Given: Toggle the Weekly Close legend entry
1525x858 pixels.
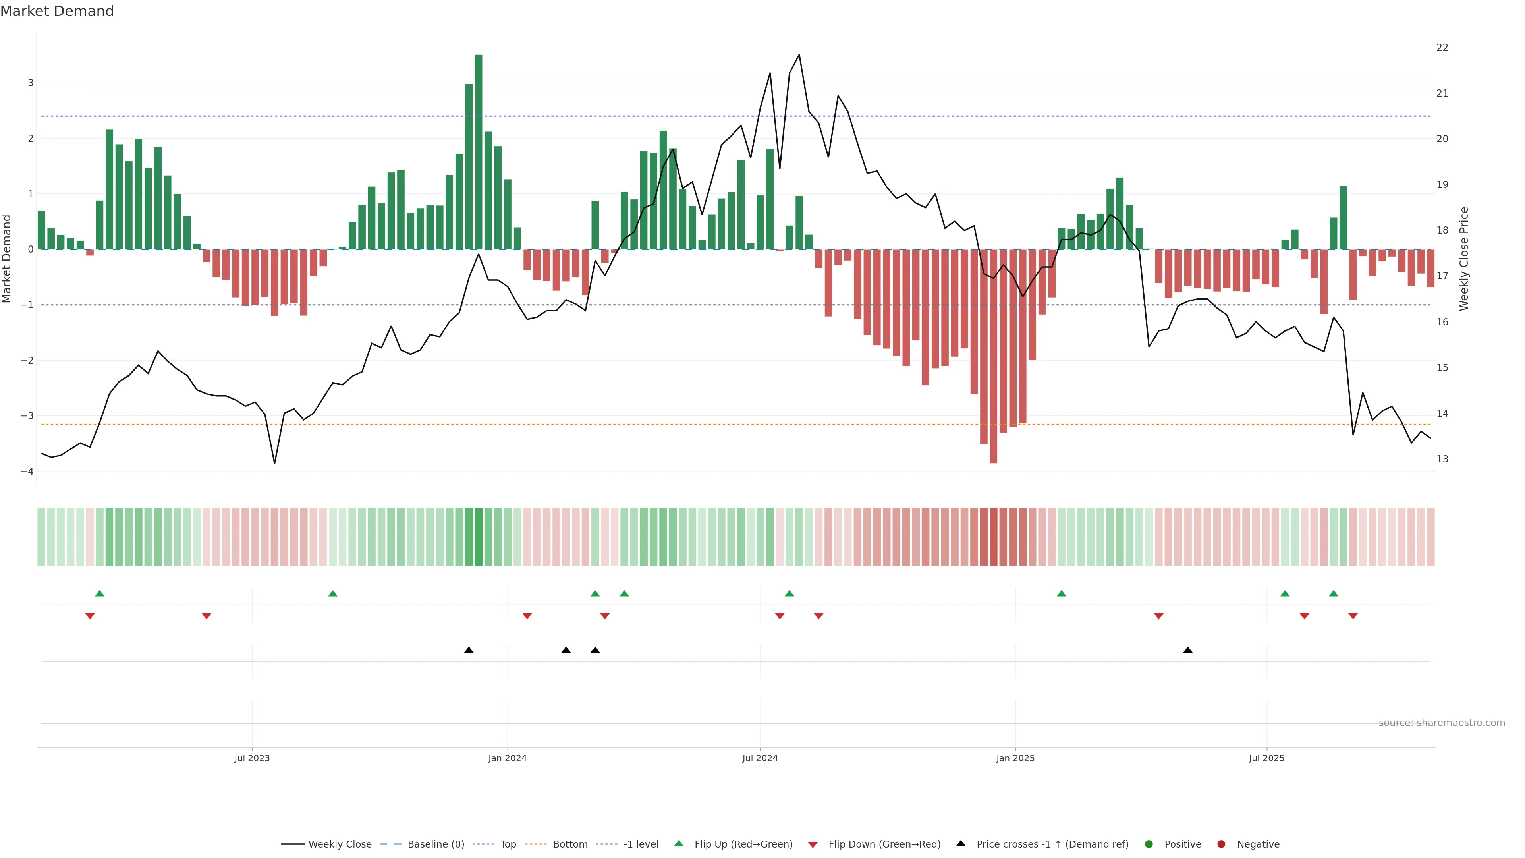Looking at the screenshot, I should [x=340, y=844].
